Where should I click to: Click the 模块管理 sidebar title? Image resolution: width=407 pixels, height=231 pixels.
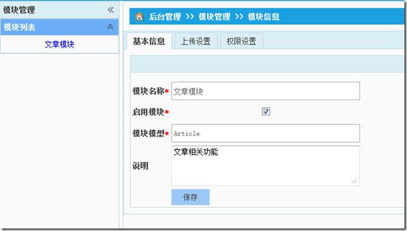(19, 10)
